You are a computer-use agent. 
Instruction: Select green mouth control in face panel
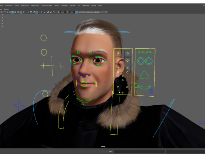pos(144,87)
